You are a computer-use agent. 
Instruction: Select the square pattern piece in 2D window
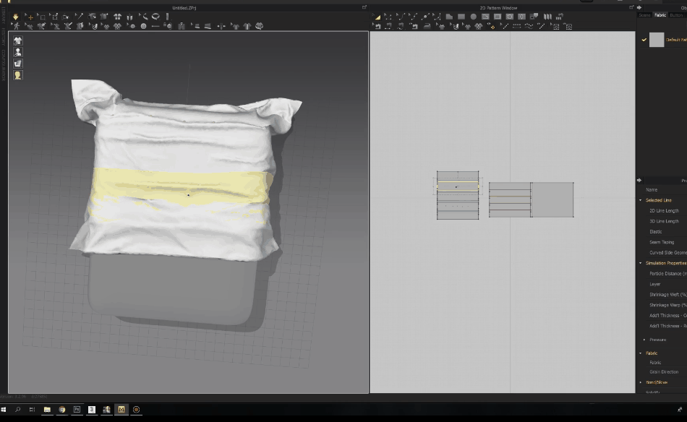pyautogui.click(x=552, y=199)
